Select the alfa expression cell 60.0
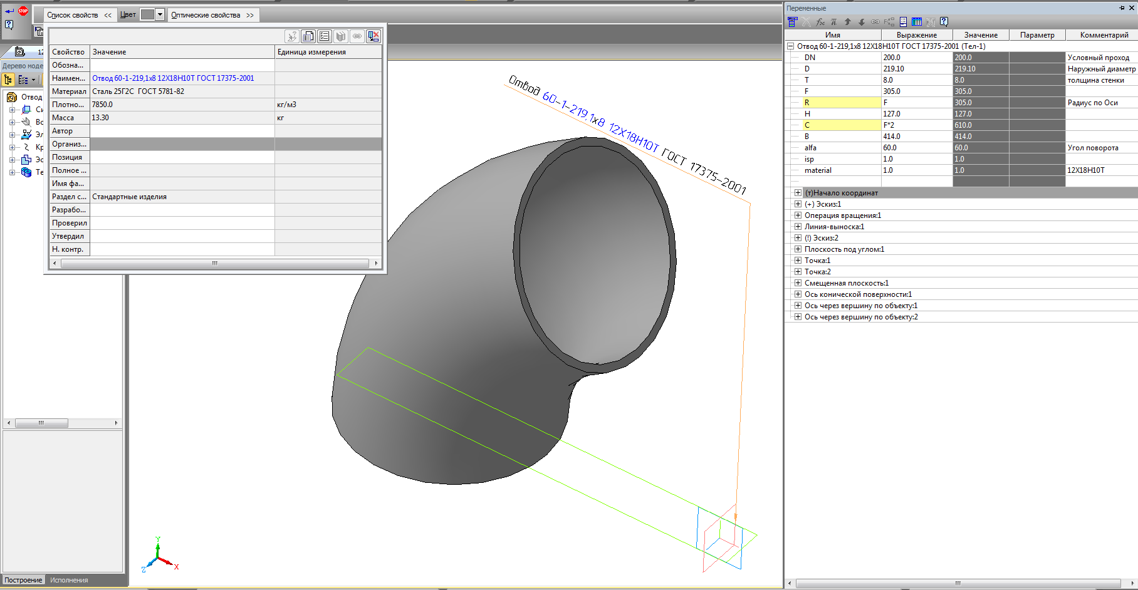Viewport: 1138px width, 590px height. click(917, 148)
